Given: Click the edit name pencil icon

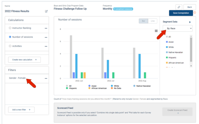Looking at the screenshot, I should pyautogui.click(x=46, y=12).
